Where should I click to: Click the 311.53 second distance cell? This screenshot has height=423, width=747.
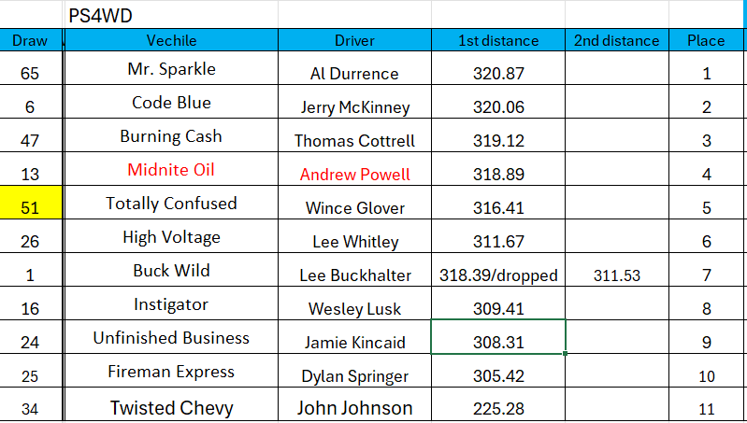click(616, 275)
